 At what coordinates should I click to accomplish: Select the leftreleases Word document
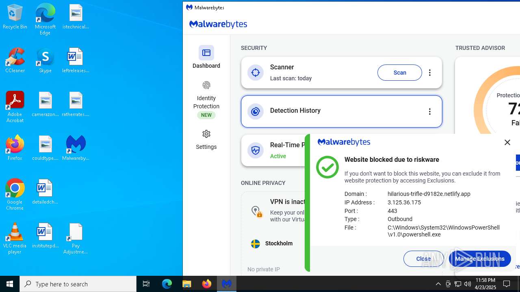click(76, 61)
